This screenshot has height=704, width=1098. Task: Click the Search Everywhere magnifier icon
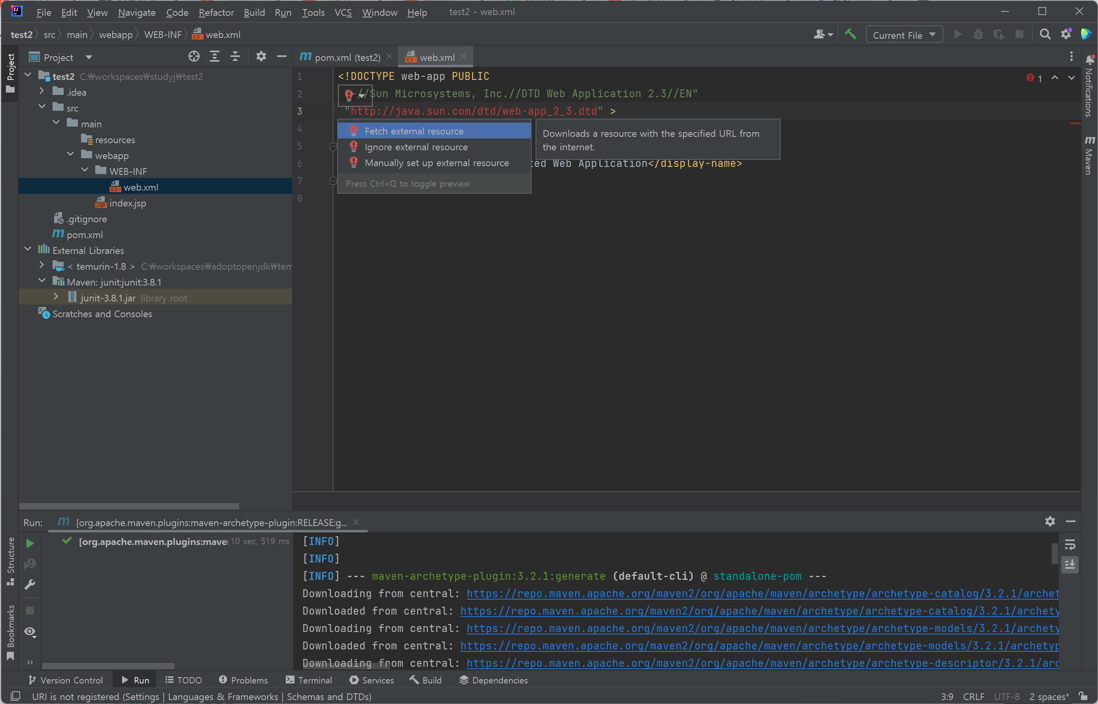tap(1045, 34)
